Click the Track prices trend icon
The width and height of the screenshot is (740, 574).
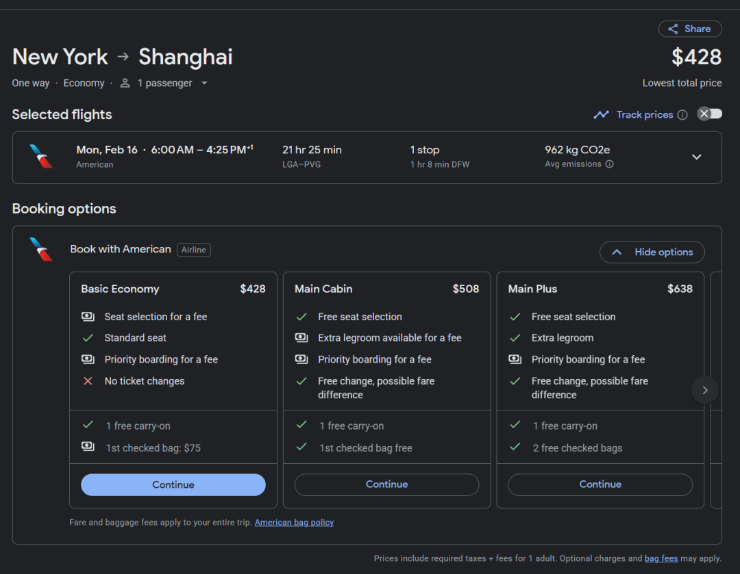click(x=601, y=115)
